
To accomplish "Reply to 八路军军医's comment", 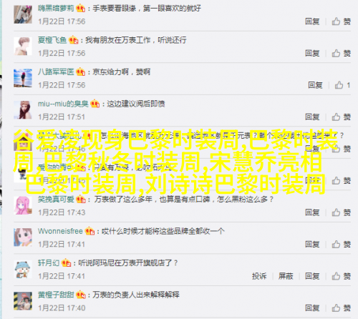I will pyautogui.click(x=315, y=85).
